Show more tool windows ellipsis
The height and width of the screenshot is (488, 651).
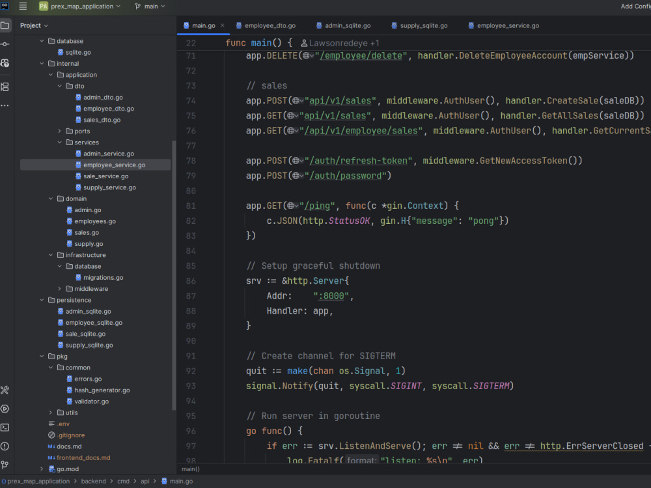pyautogui.click(x=5, y=106)
